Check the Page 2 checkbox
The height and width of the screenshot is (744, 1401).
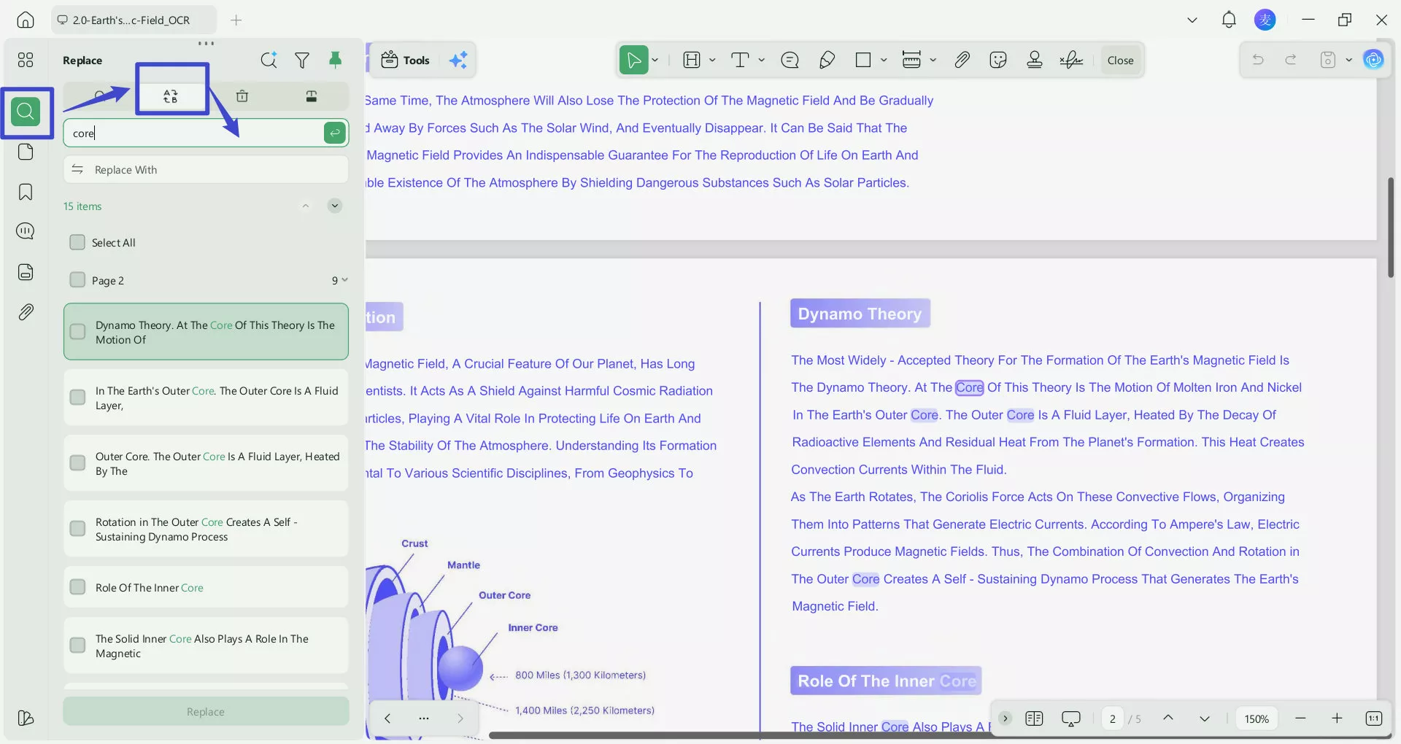(77, 280)
